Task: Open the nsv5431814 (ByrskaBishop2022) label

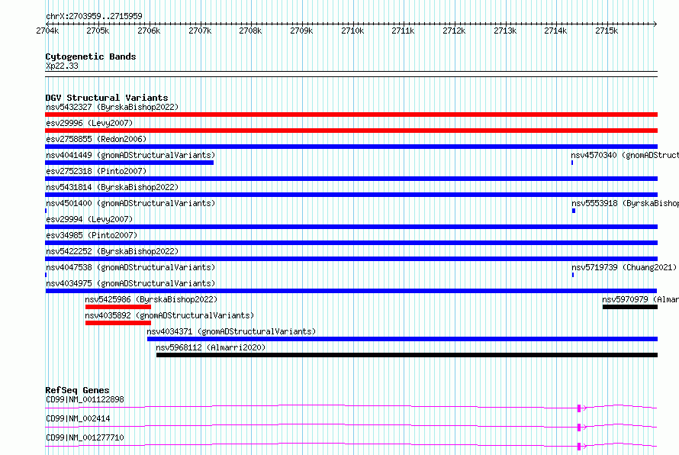Action: pyautogui.click(x=112, y=187)
